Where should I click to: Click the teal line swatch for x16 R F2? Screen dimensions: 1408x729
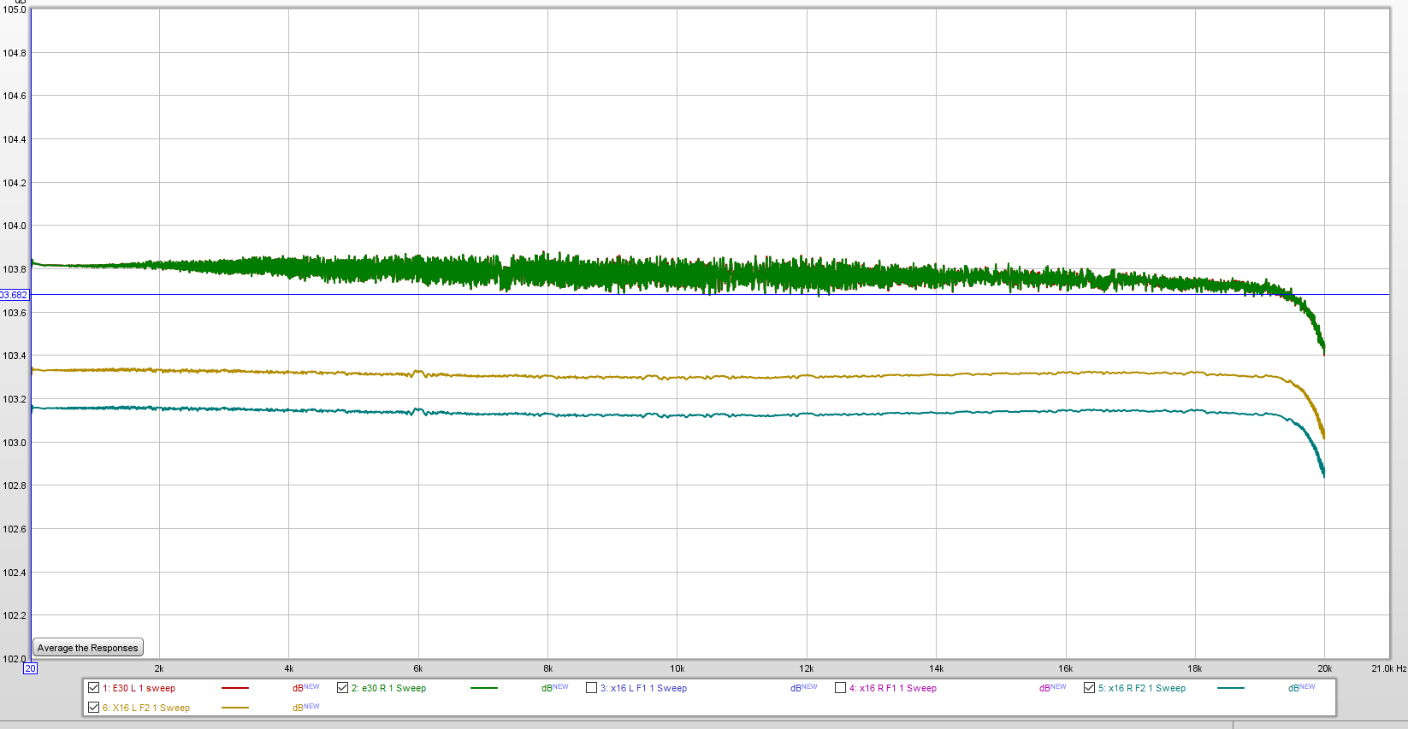1230,688
